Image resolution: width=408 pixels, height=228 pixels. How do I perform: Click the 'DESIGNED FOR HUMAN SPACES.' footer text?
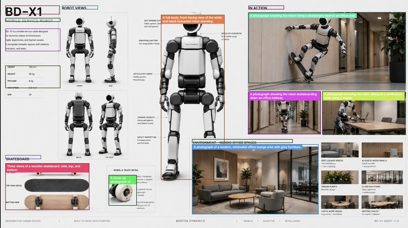23,221
